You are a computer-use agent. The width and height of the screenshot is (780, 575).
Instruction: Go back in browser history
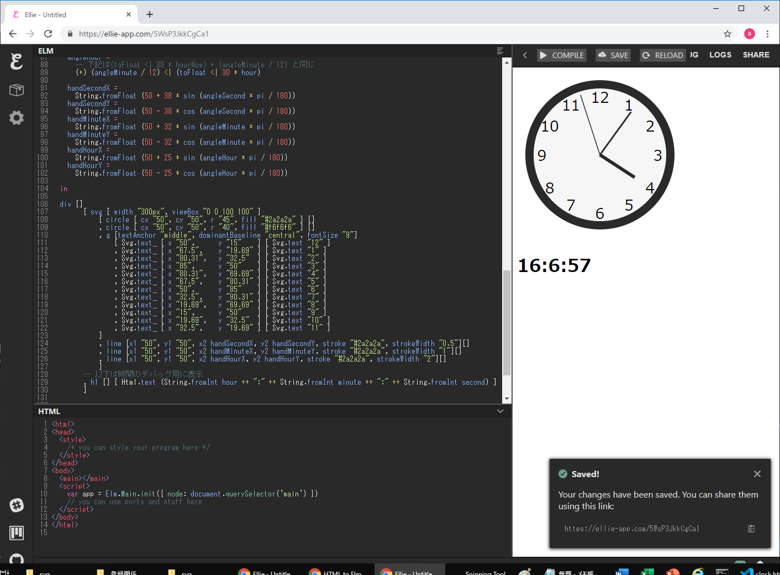tap(13, 34)
